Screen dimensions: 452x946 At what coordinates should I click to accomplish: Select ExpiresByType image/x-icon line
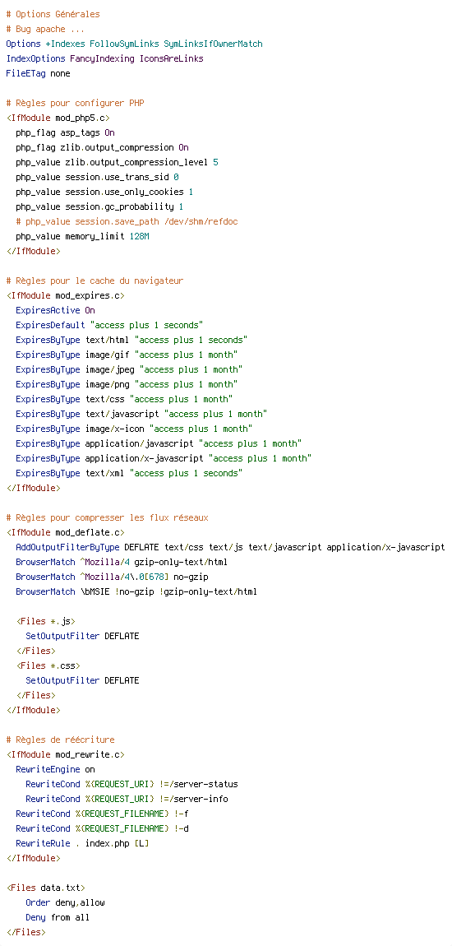134,429
